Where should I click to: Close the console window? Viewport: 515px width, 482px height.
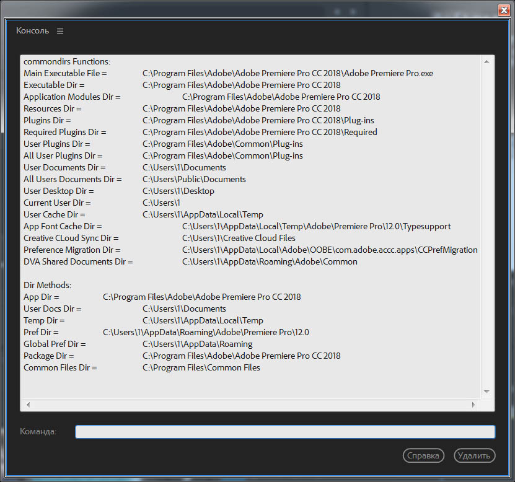[x=503, y=10]
